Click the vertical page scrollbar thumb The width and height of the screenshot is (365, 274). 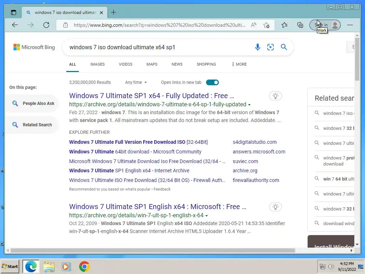tap(357, 59)
